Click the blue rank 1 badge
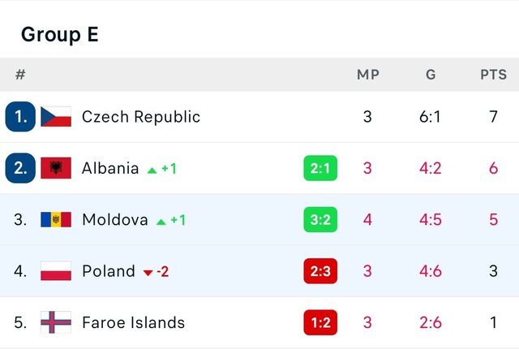This screenshot has height=354, width=519. pyautogui.click(x=20, y=117)
